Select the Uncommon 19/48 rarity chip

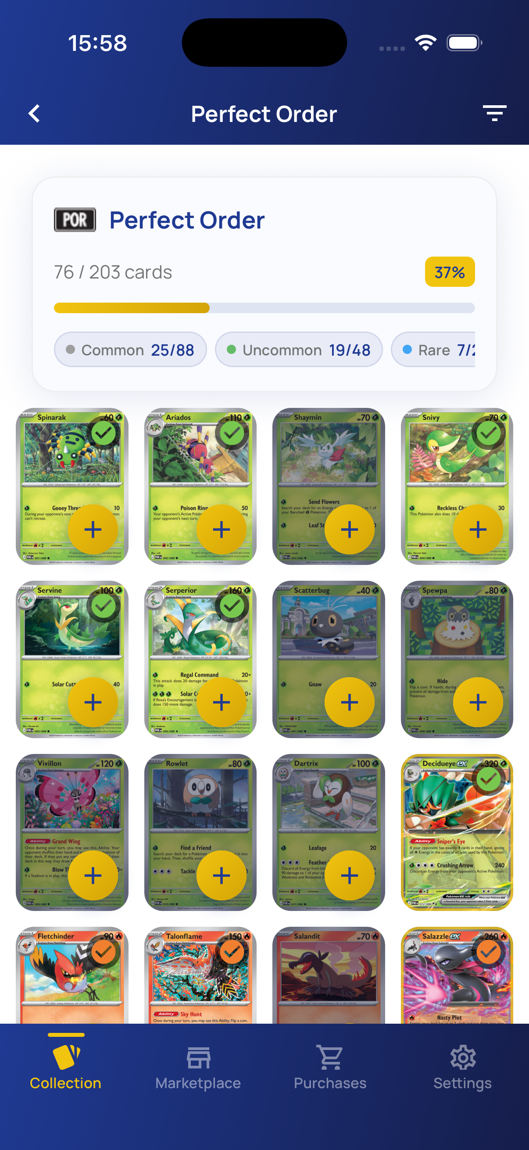click(x=299, y=350)
